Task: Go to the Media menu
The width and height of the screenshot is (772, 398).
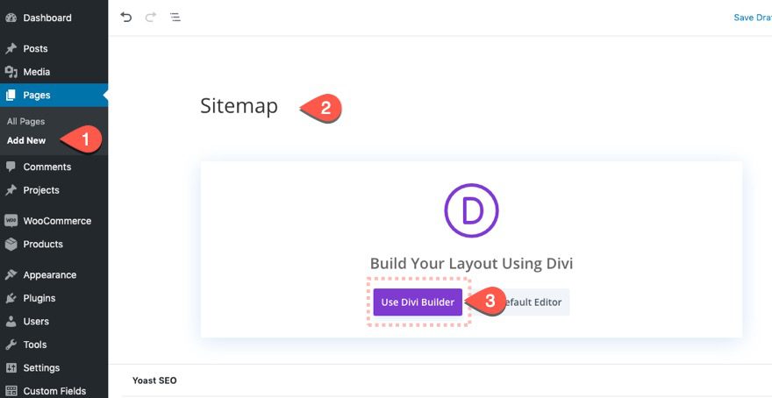Action: pos(37,72)
